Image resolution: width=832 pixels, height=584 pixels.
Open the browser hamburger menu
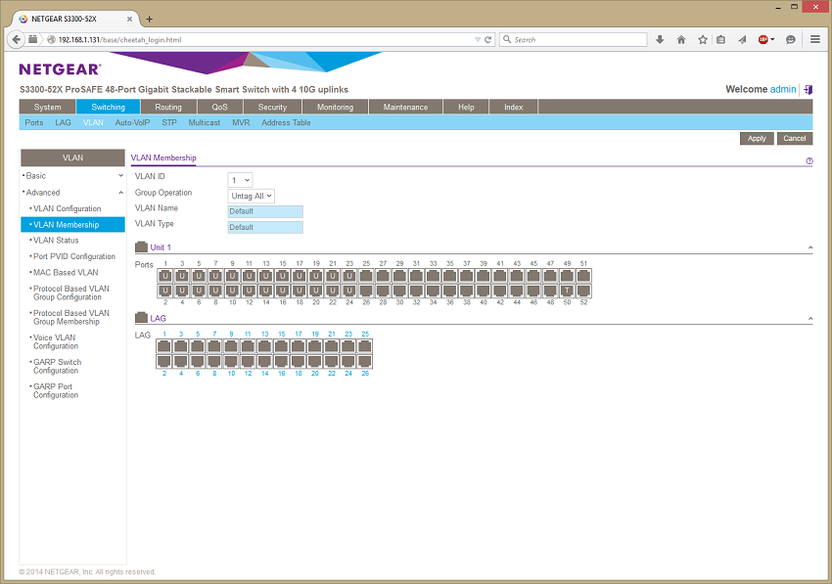coord(815,40)
